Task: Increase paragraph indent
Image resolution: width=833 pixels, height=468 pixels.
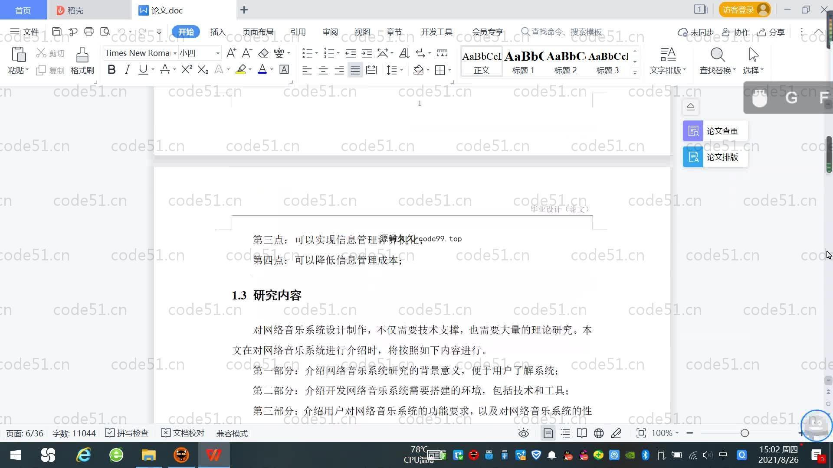Action: (367, 53)
